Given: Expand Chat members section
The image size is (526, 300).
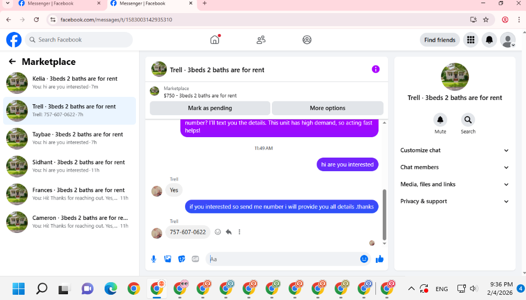Looking at the screenshot, I should coord(454,168).
